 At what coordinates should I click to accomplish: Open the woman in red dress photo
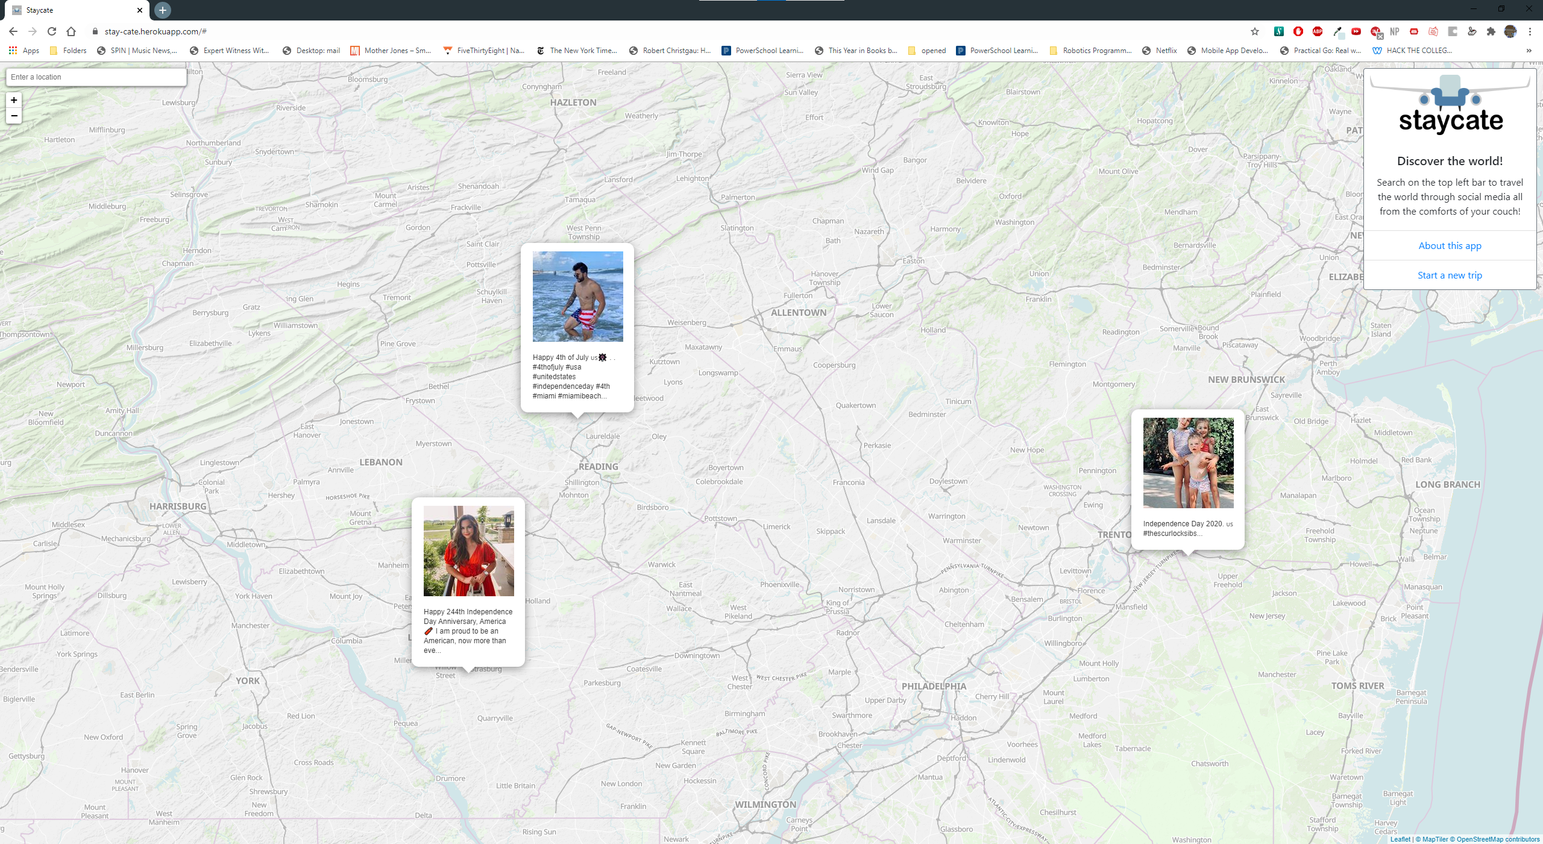pos(468,551)
